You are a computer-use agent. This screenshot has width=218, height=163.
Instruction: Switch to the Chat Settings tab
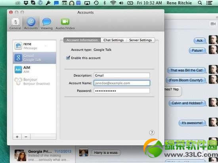click(x=113, y=40)
